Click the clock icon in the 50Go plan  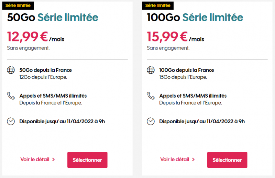[11, 121]
